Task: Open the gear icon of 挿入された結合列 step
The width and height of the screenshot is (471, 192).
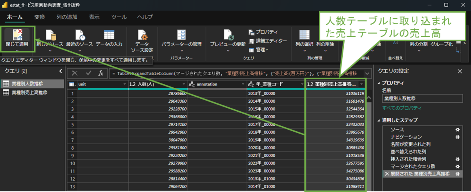Action: pyautogui.click(x=457, y=159)
